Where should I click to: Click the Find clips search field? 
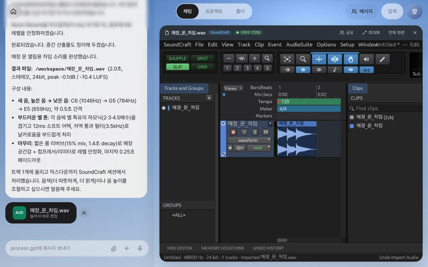(x=385, y=108)
